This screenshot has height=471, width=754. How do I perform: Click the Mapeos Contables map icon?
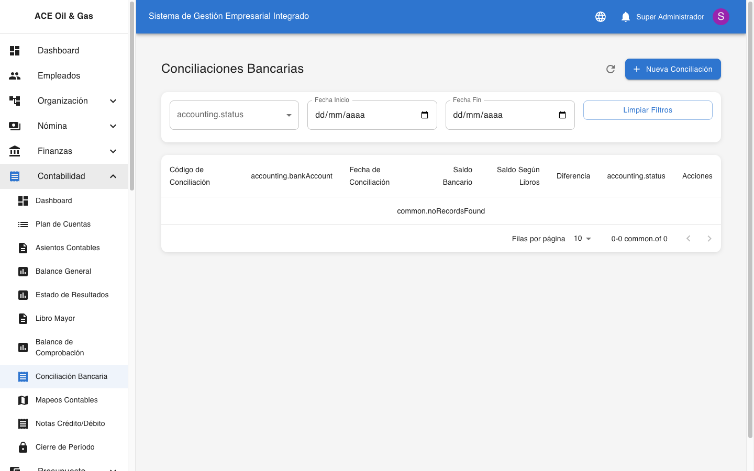point(23,400)
